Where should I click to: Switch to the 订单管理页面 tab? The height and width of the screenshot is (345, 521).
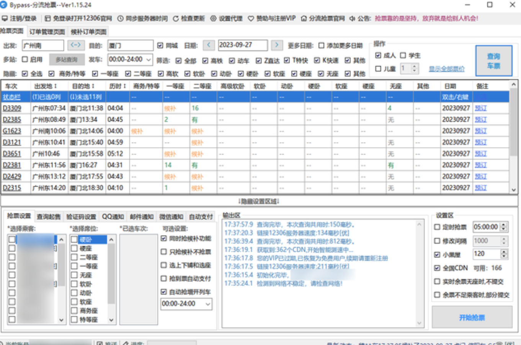47,32
